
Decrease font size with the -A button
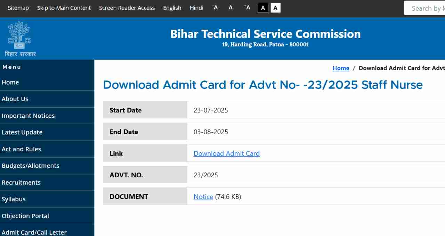coord(215,8)
